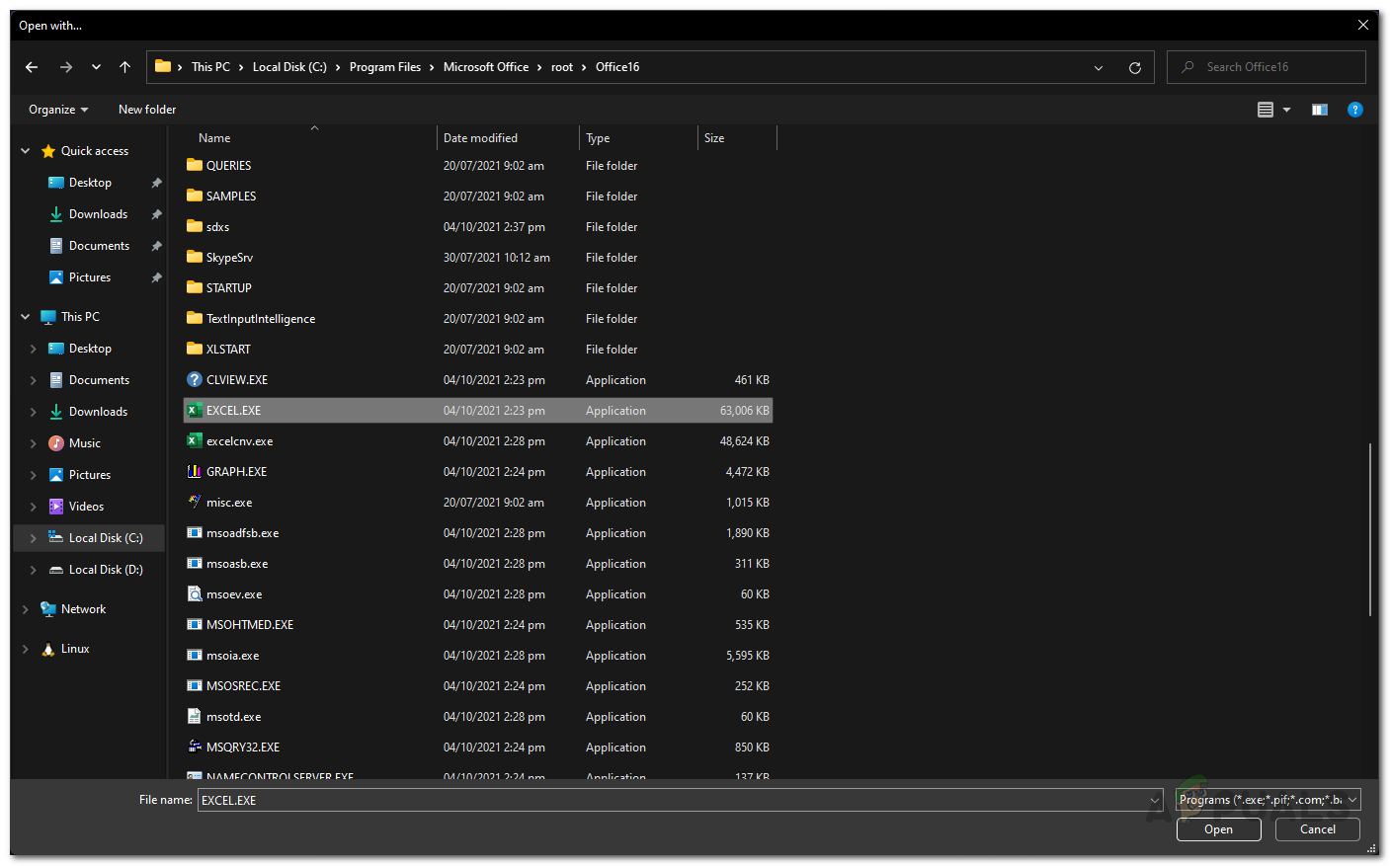Click the Quick access star icon
Viewport: 1390px width, 866px height.
48,151
